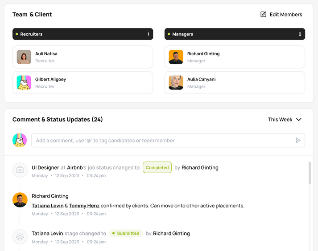Click the Submitted stage badge
The width and height of the screenshot is (318, 251).
click(126, 233)
